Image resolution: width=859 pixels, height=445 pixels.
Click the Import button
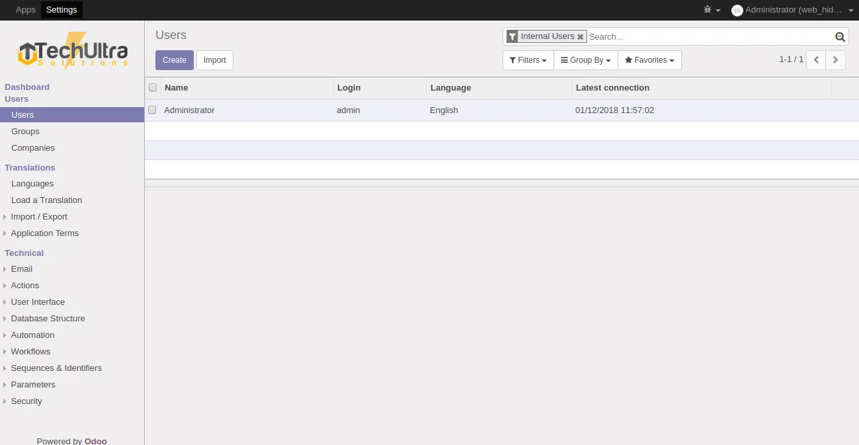click(215, 60)
